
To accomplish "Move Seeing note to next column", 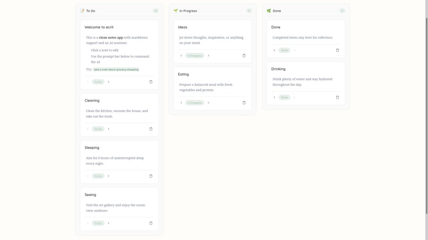I will [108, 224].
